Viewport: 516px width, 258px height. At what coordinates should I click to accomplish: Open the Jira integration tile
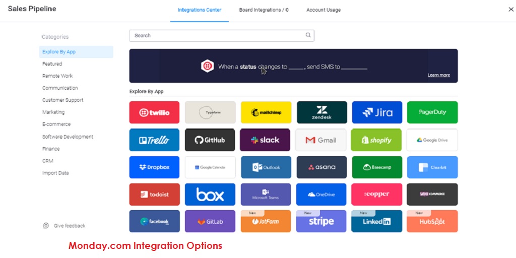click(x=377, y=112)
